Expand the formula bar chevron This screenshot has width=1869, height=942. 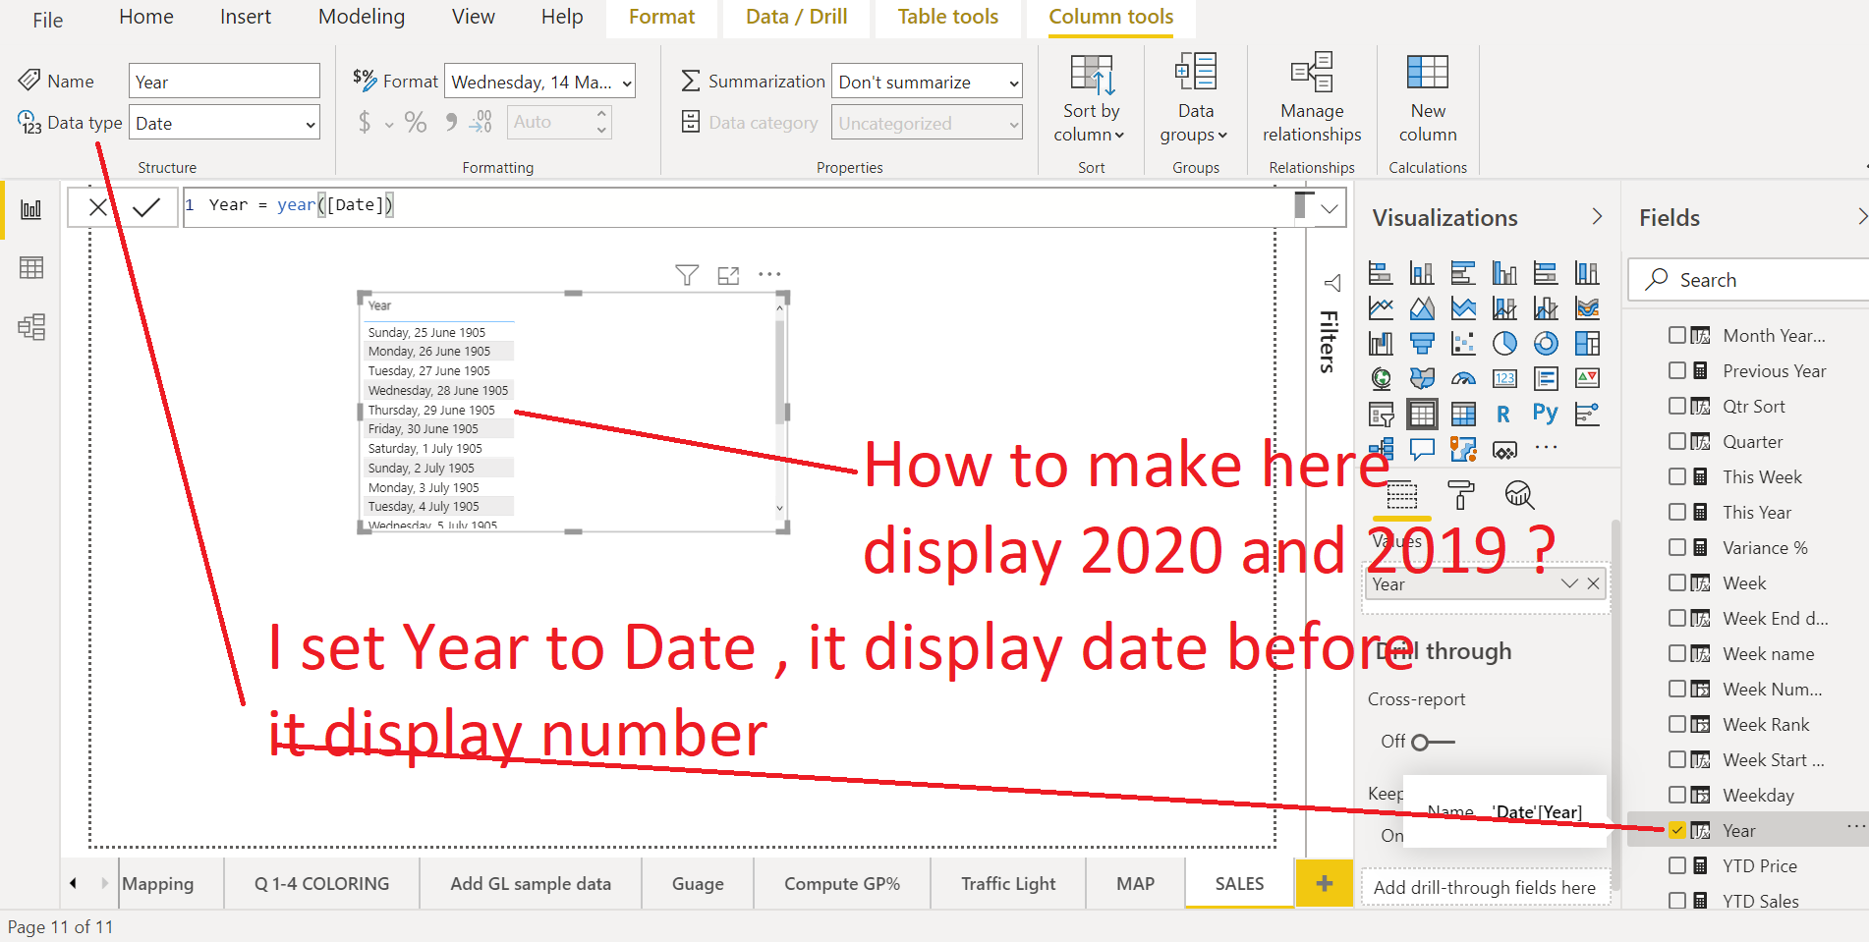point(1330,208)
